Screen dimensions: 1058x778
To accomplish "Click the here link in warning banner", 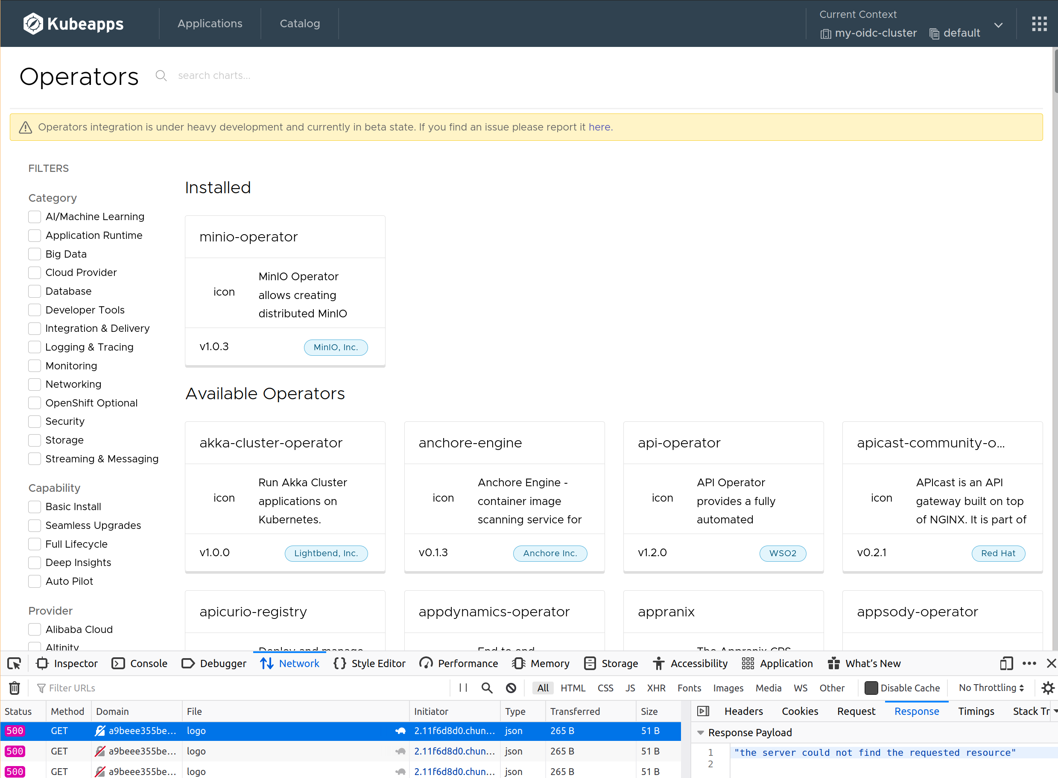I will click(599, 127).
